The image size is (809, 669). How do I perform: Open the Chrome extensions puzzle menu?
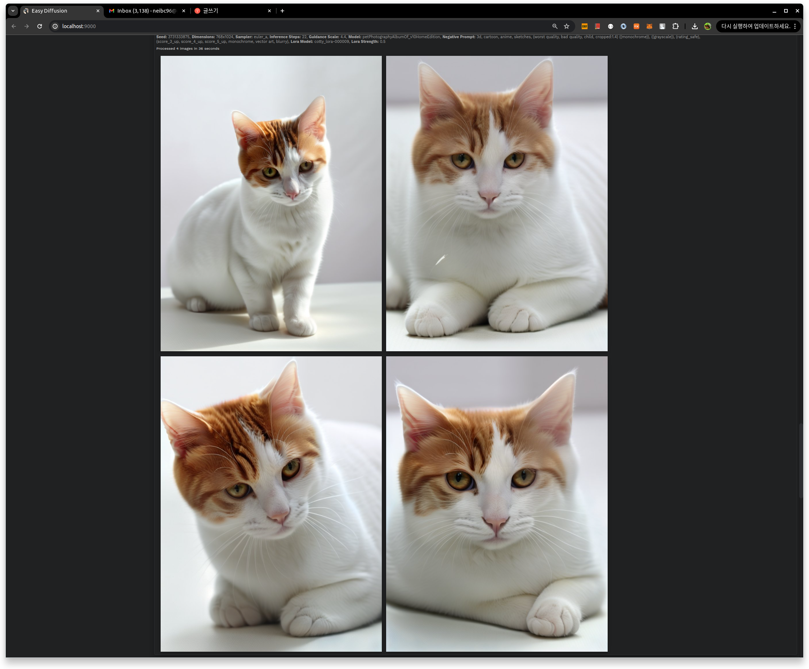(675, 26)
